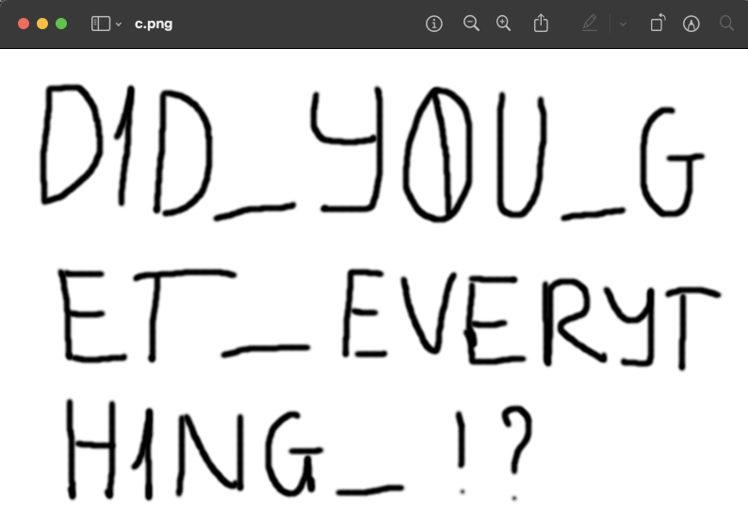Click the c.png window title
748x519 pixels.
(x=154, y=24)
